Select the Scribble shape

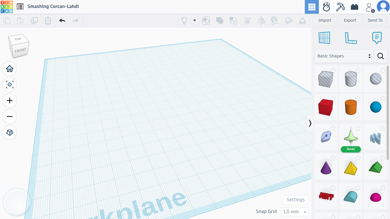pyautogui.click(x=326, y=137)
